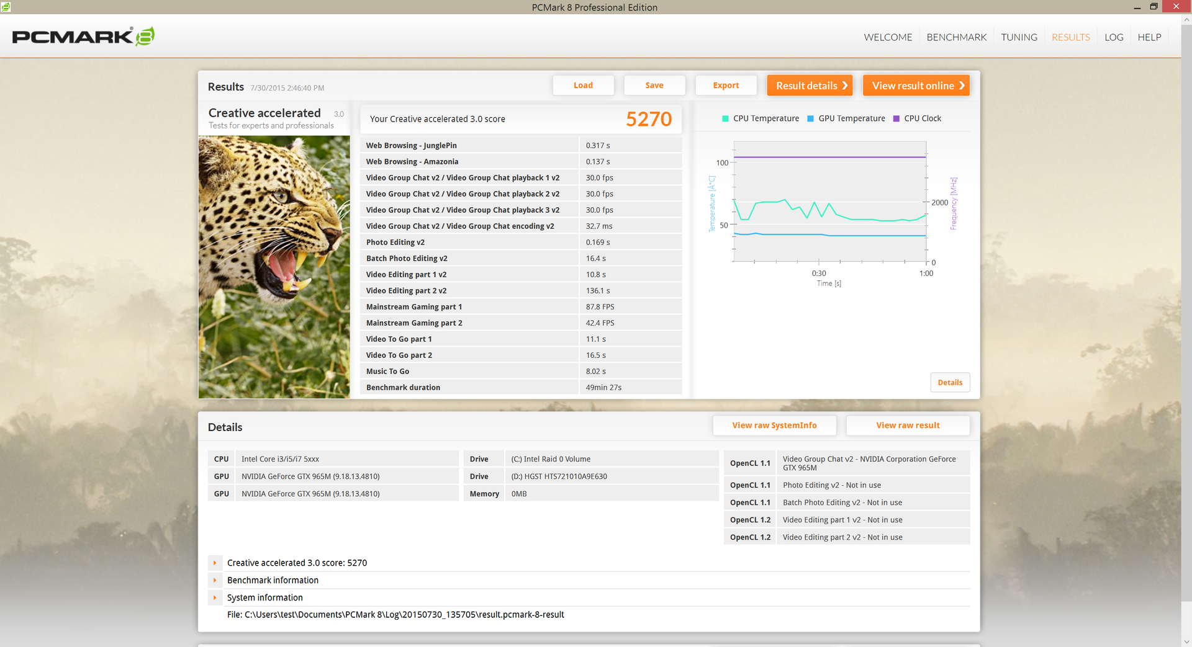The height and width of the screenshot is (647, 1192).
Task: Click the CPU Intel Core i3/i5/i7 5xxx entry
Action: pos(333,459)
